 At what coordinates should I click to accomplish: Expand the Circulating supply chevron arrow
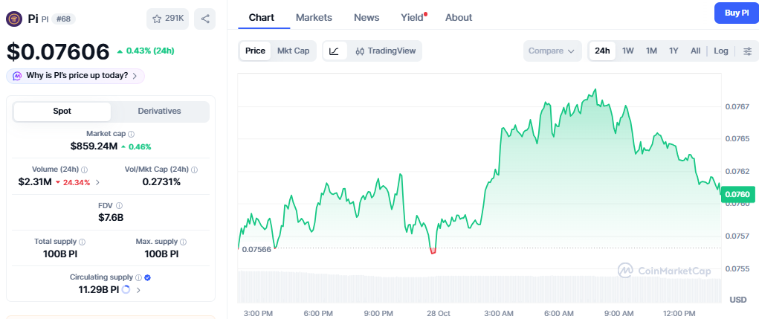click(138, 291)
